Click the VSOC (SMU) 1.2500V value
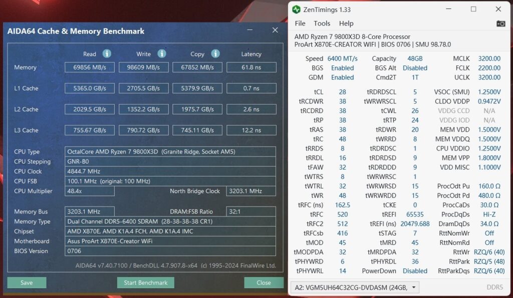513x298 pixels. point(489,92)
